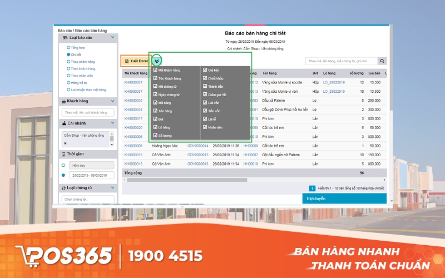
Task: Open document link GDV0000014
Action: (198, 146)
